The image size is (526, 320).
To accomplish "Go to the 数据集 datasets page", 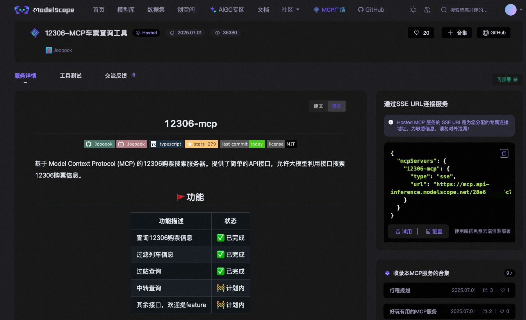I will (156, 10).
